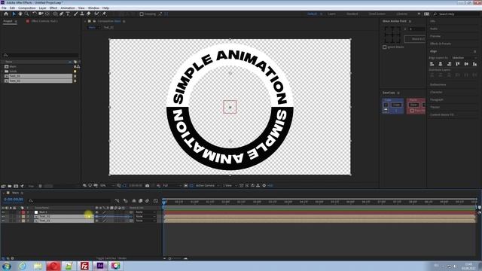Image resolution: width=482 pixels, height=271 pixels.
Task: Select the Zoom magnifier tool
Action: (27, 14)
